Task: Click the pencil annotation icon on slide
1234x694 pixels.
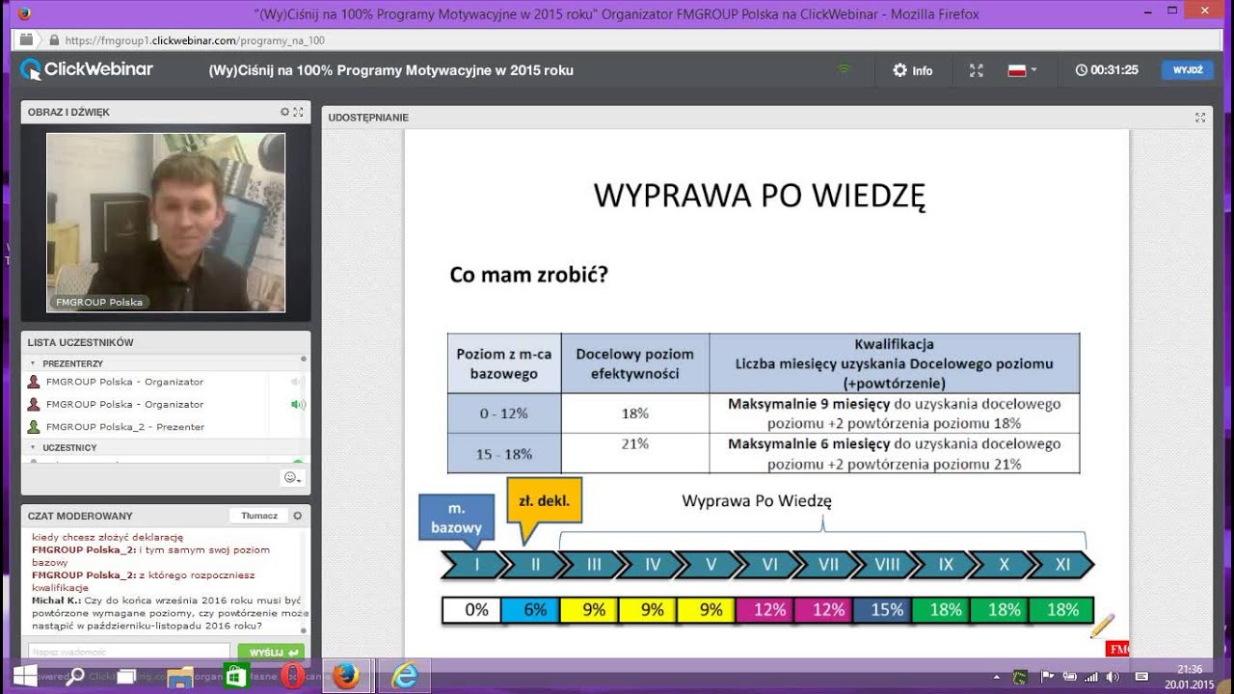Action: click(1102, 627)
